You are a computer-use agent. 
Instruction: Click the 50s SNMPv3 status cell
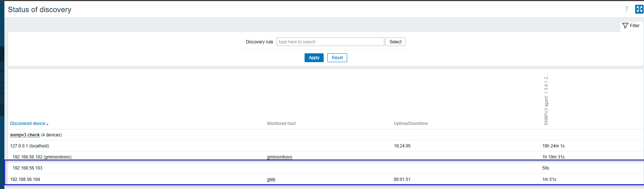tap(546, 168)
